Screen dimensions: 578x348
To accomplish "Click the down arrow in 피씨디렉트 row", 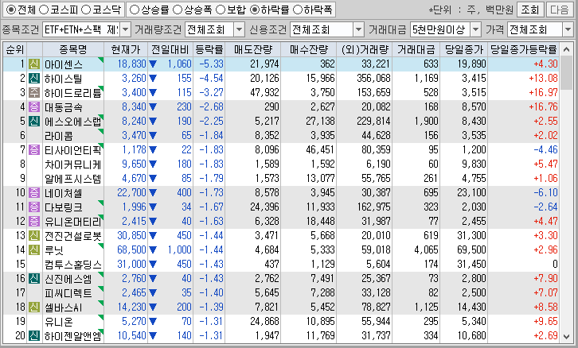I will 153,293.
